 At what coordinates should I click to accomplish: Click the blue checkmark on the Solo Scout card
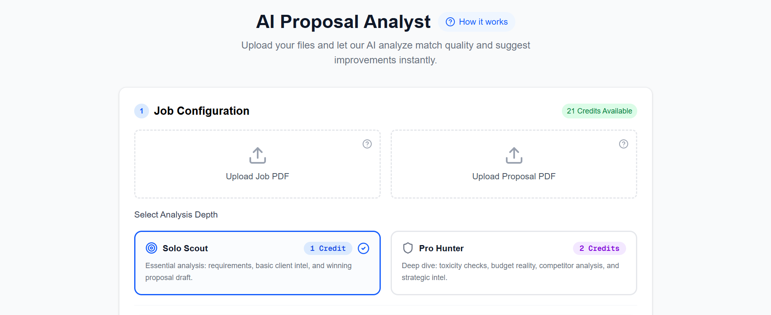363,248
